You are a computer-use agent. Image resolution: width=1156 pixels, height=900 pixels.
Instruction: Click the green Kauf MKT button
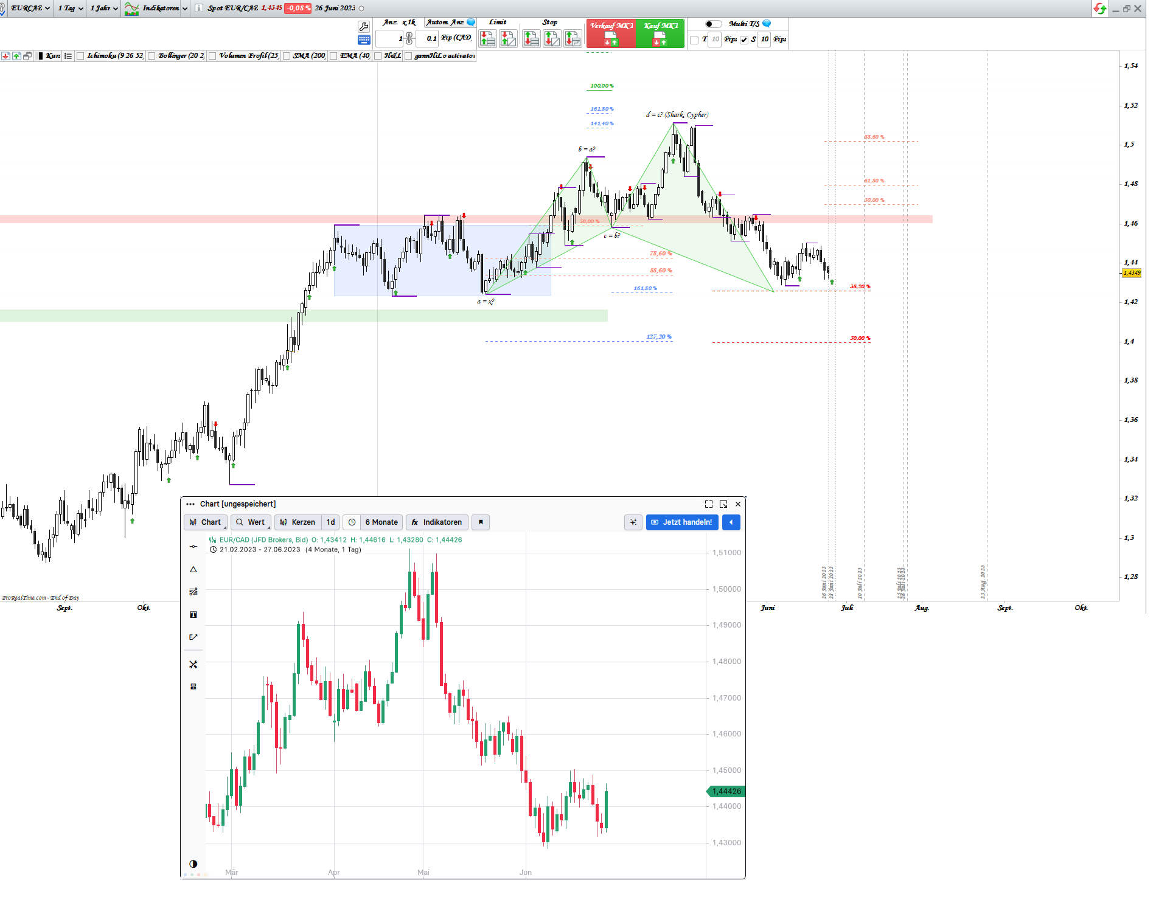pos(661,33)
